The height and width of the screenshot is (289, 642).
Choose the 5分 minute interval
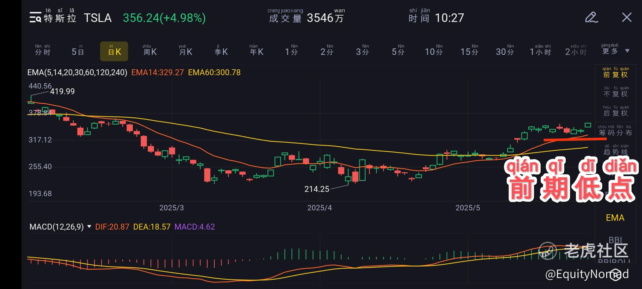(x=398, y=50)
